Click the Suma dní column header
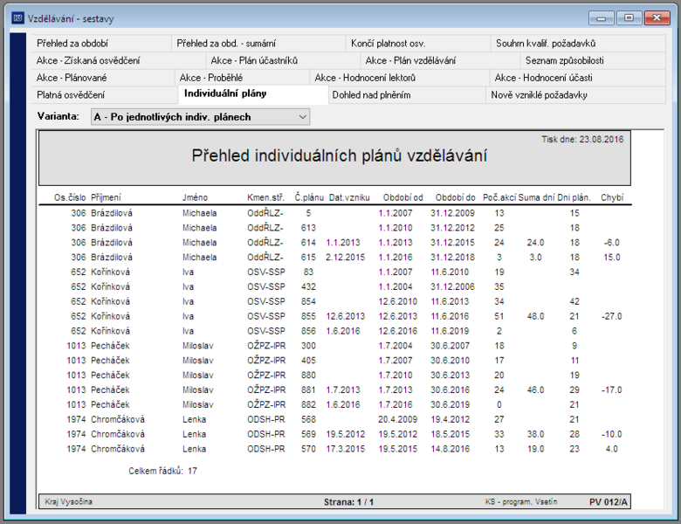The image size is (681, 524). coord(536,197)
